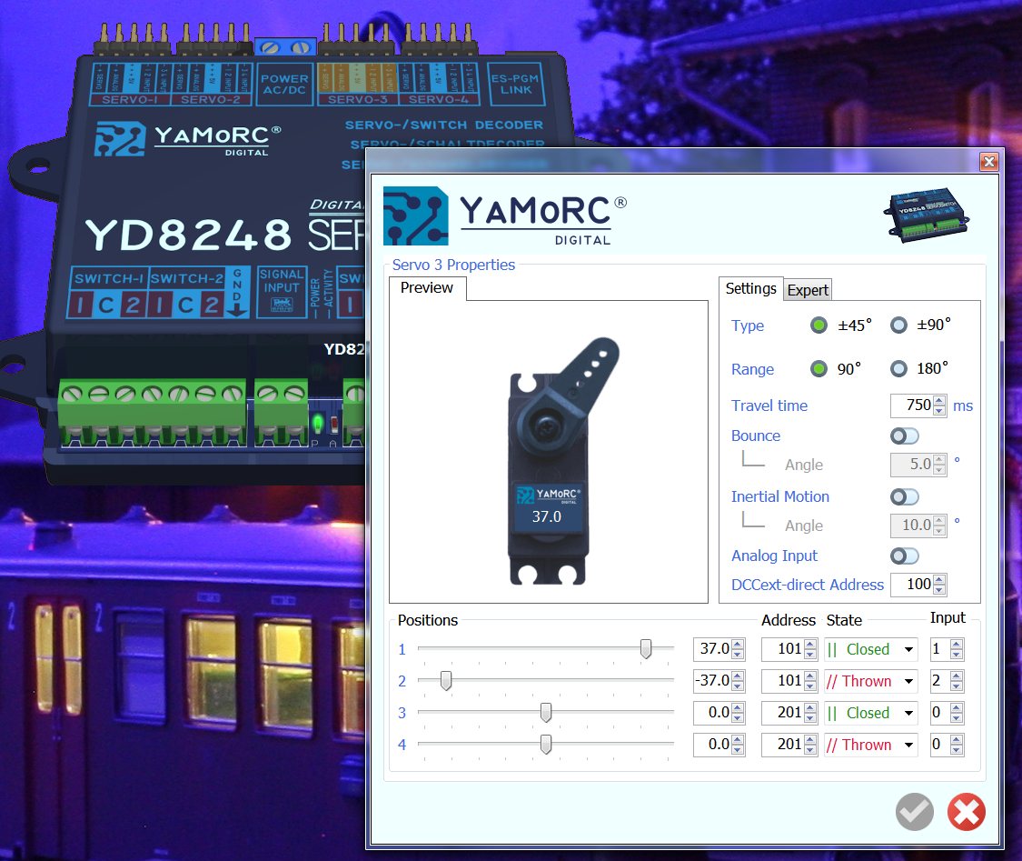This screenshot has width=1022, height=861.
Task: Open position 2 state dropdown showing Thrown
Action: [871, 682]
